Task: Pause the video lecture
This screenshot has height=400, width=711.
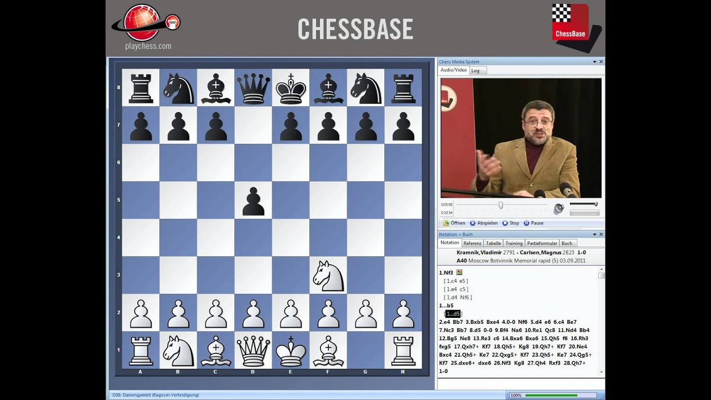Action: tap(533, 223)
